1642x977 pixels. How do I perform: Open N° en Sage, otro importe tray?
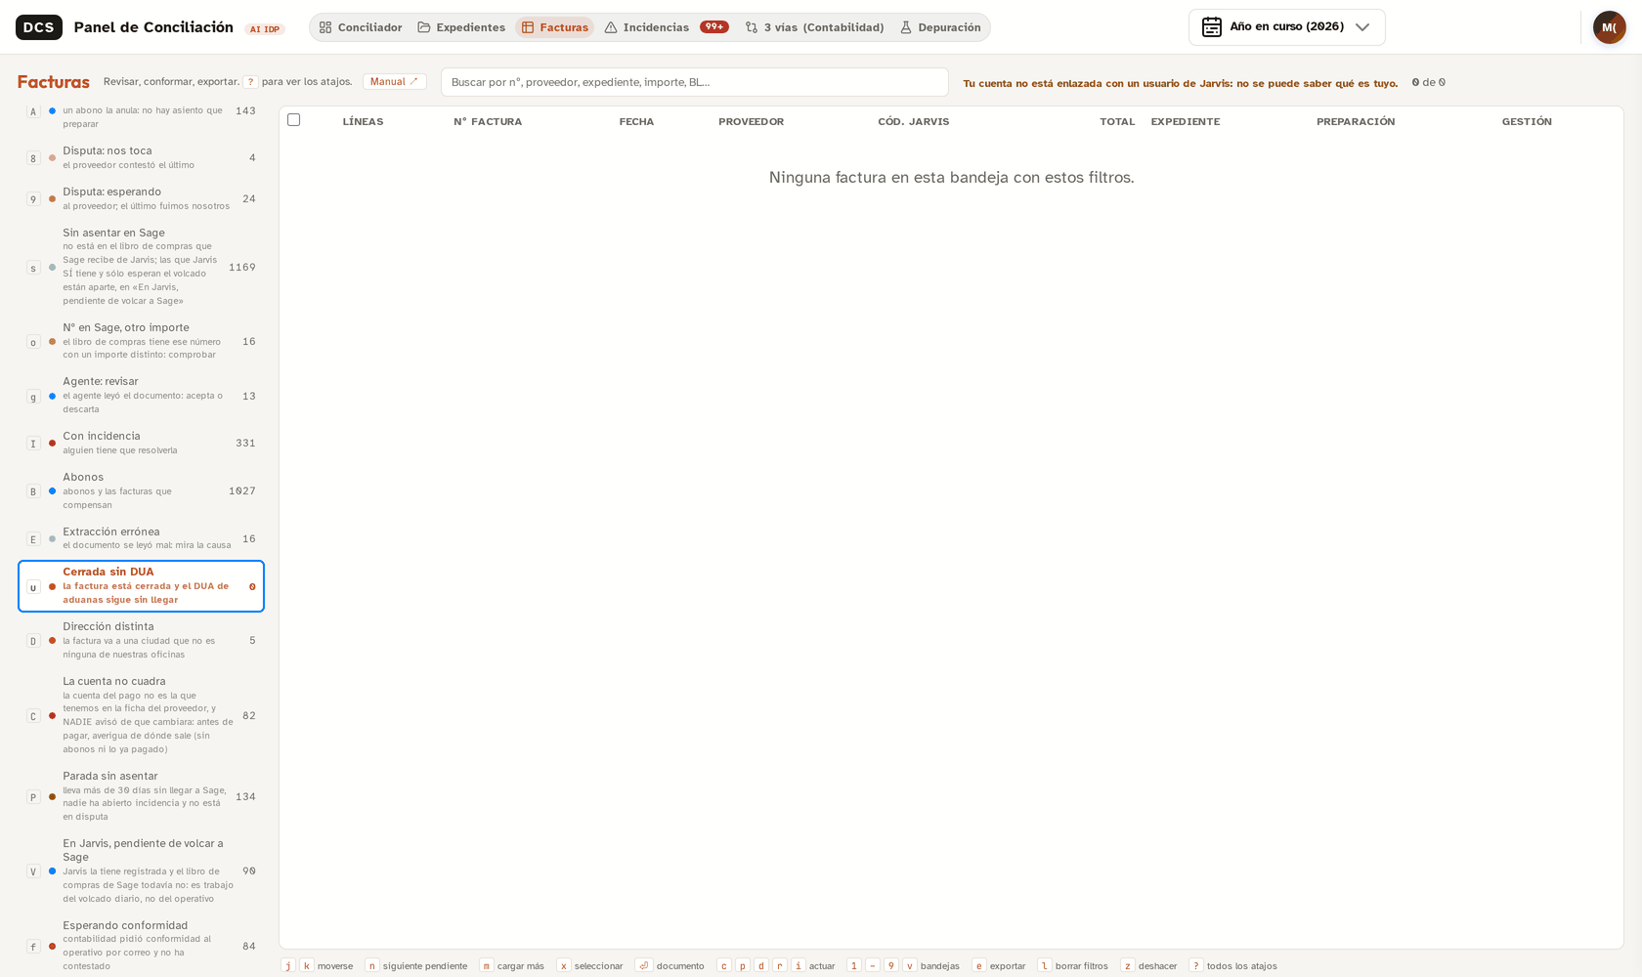(141, 341)
